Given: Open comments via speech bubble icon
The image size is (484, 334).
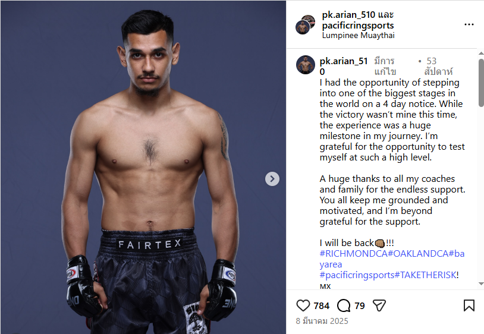Looking at the screenshot, I should [x=344, y=305].
